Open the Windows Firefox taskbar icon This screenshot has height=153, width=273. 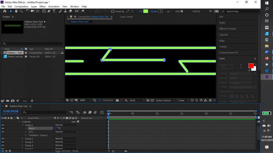[267, 58]
